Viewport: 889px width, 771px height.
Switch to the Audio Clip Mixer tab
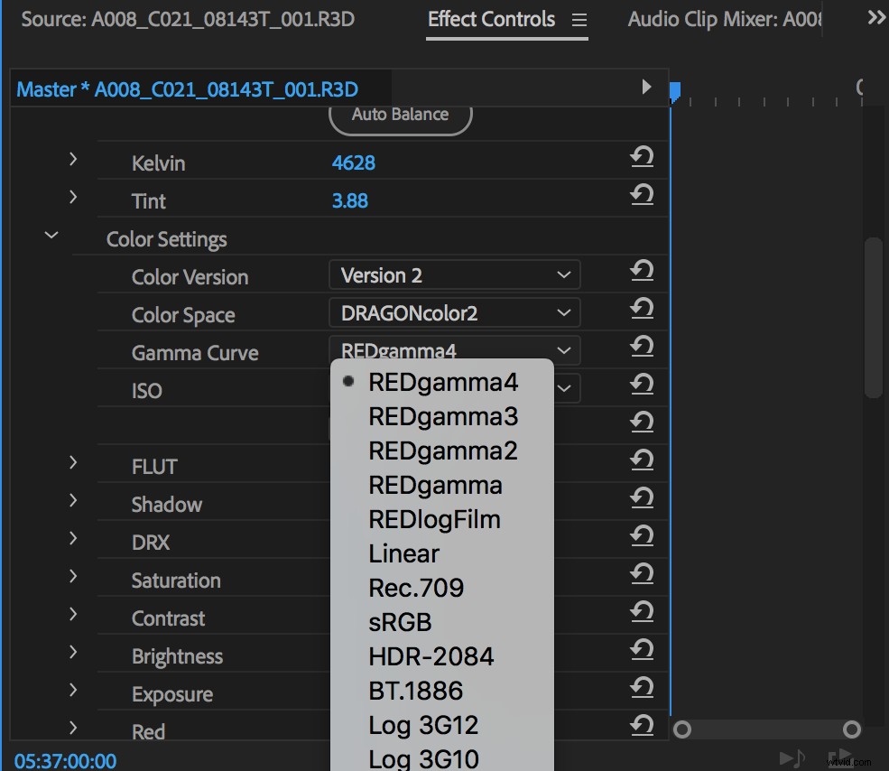[723, 19]
